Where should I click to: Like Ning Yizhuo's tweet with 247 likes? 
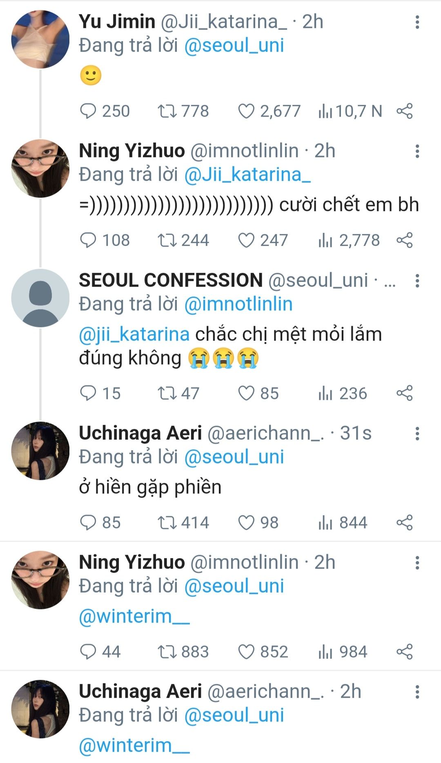pyautogui.click(x=246, y=240)
